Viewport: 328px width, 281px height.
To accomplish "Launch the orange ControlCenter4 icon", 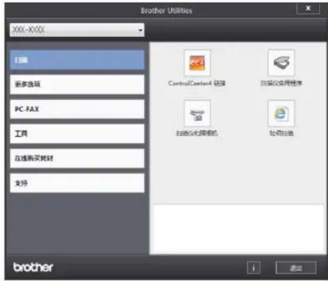I will coord(197,63).
